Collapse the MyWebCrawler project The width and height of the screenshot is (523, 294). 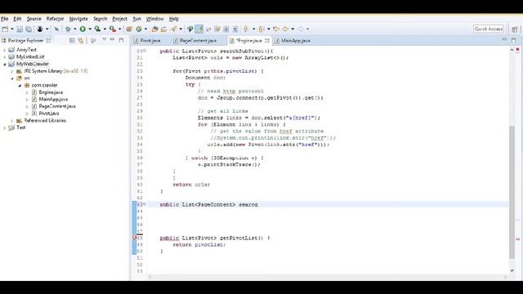click(x=4, y=64)
